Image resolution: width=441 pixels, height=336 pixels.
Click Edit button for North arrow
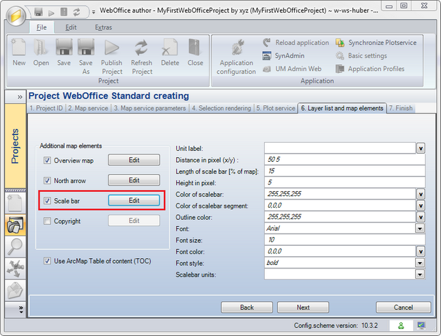(x=134, y=180)
